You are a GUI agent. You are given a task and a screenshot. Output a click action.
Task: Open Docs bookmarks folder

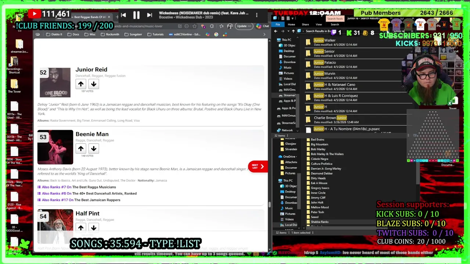point(73,34)
